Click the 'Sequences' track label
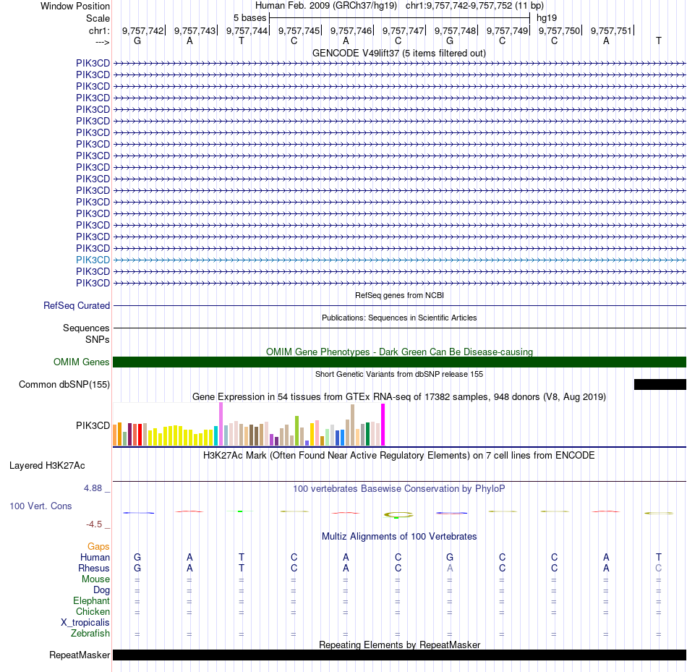This screenshot has width=687, height=672. [86, 328]
